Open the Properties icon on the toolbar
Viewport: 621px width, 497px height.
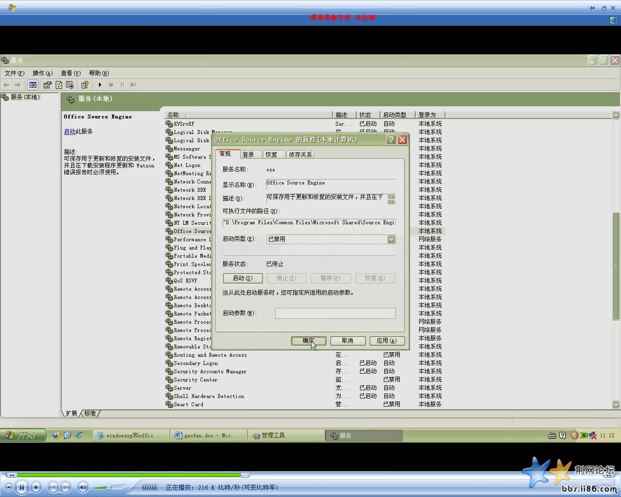pos(47,84)
